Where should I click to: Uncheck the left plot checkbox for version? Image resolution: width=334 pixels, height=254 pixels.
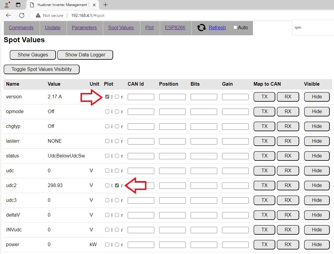click(x=107, y=97)
